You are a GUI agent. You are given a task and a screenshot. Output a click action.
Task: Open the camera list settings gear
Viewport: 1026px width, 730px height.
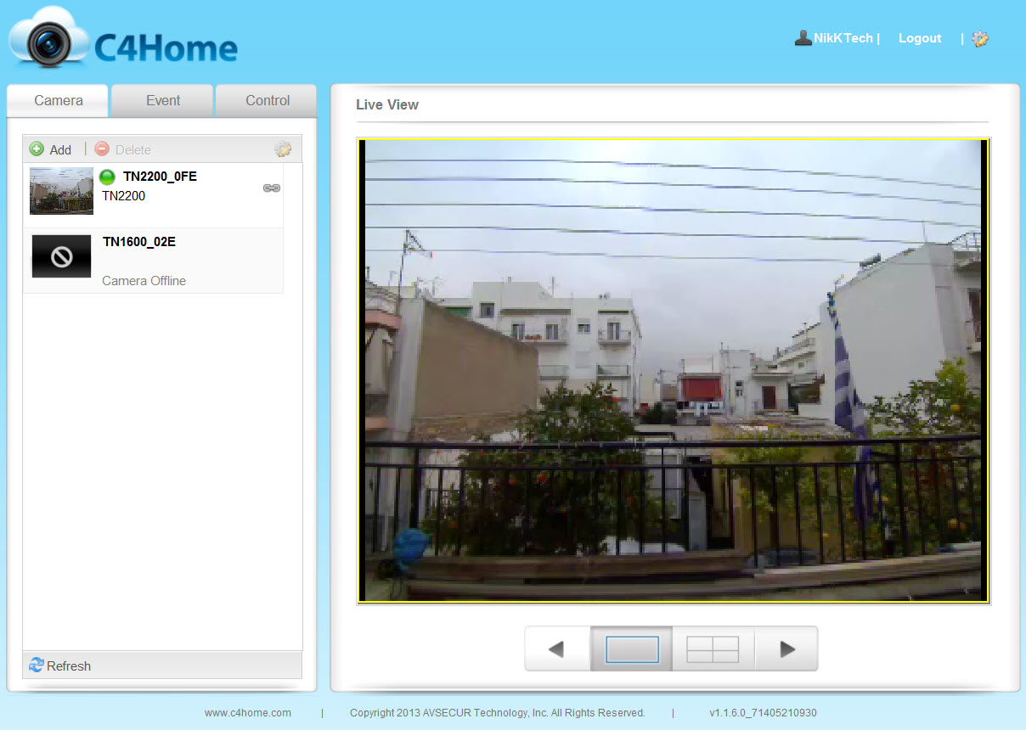283,149
